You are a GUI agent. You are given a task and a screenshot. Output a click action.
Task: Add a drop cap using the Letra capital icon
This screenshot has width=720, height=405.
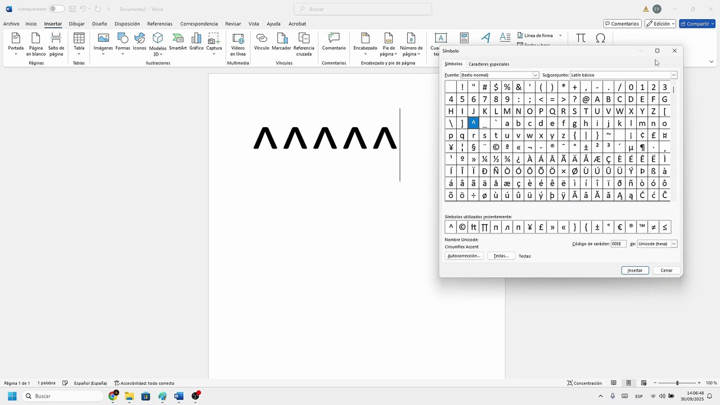click(505, 38)
